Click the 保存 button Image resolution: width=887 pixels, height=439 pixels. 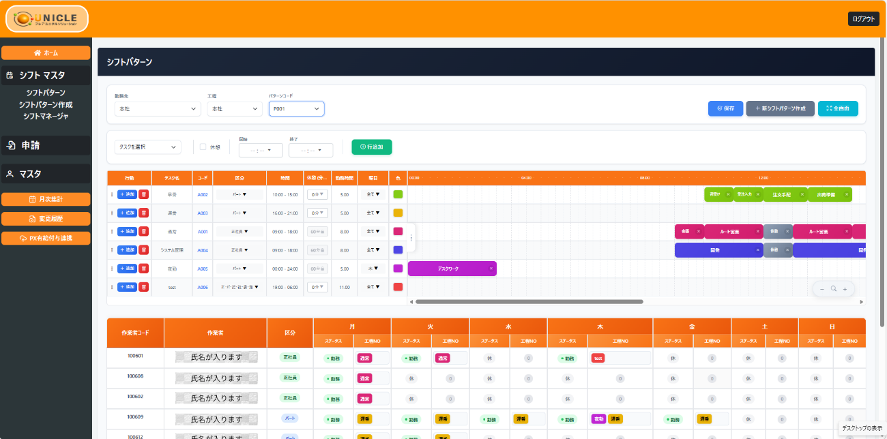(725, 109)
